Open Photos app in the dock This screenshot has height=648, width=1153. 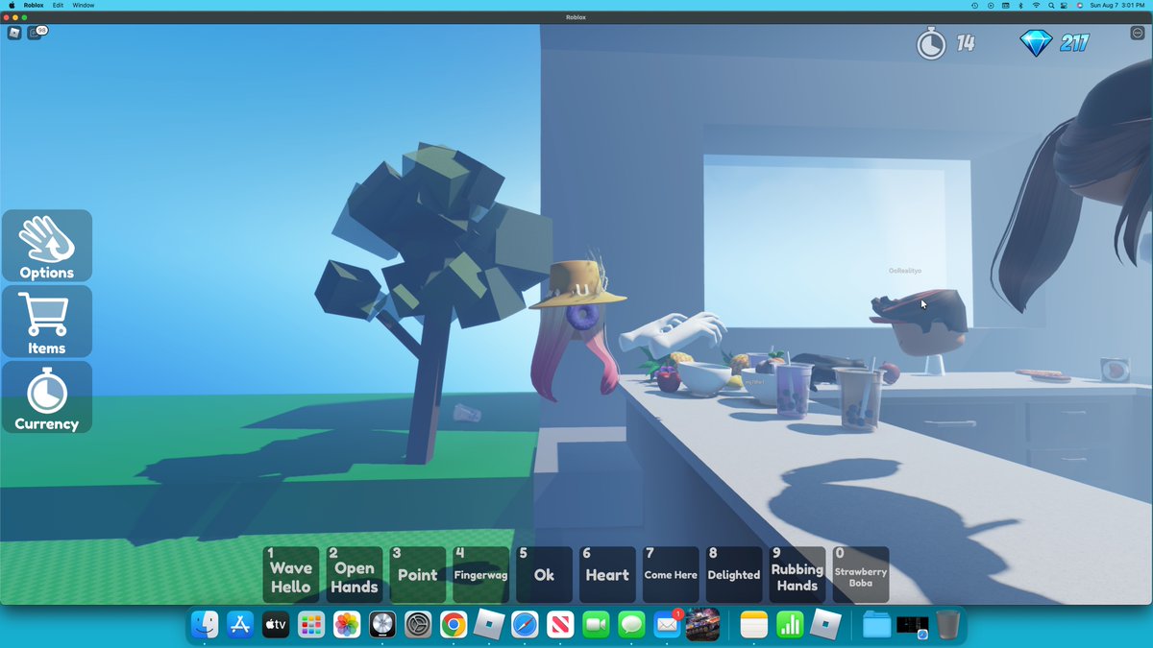point(346,625)
